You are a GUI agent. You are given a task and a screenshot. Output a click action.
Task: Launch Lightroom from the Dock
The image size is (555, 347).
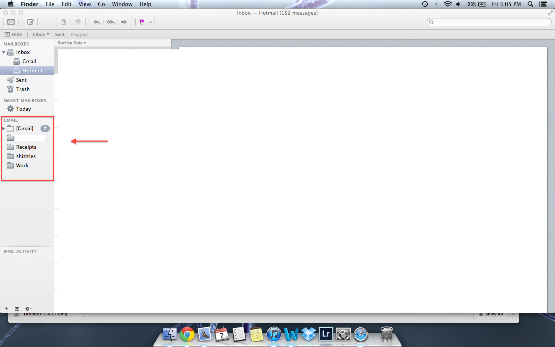coord(326,334)
